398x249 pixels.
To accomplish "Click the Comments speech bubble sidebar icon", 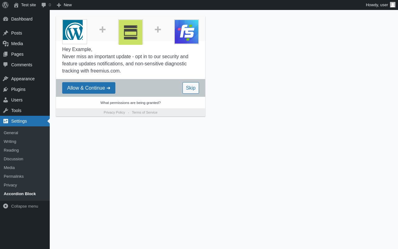I will (6, 65).
